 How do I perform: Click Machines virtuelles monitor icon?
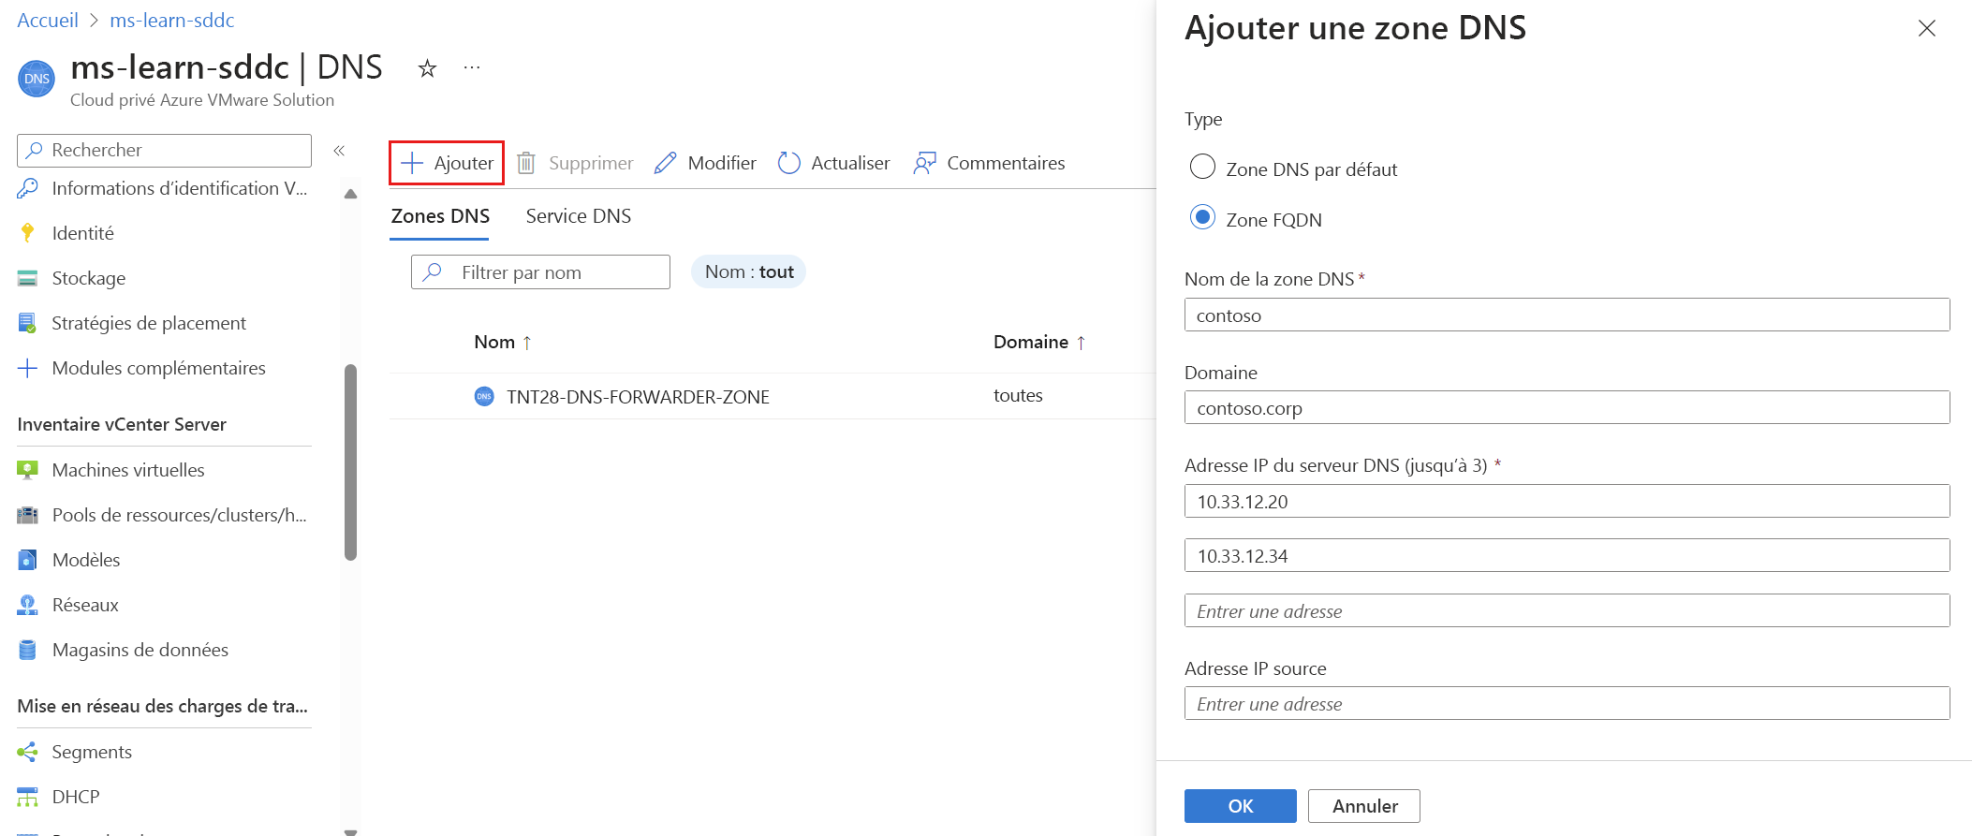coord(28,470)
